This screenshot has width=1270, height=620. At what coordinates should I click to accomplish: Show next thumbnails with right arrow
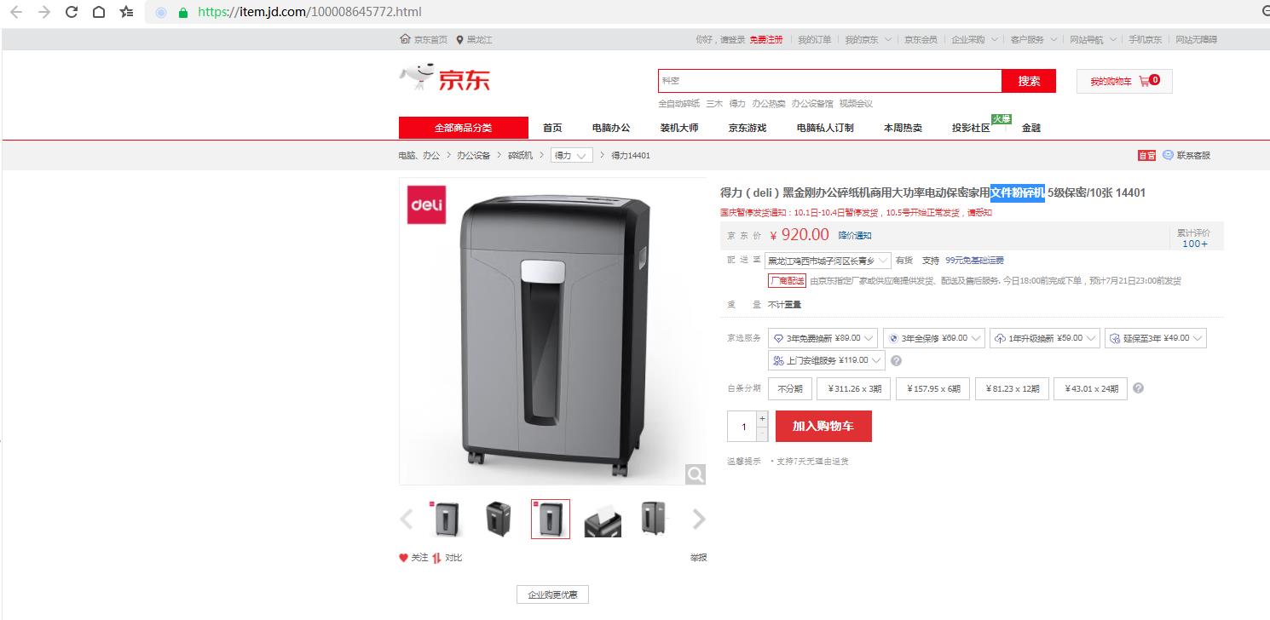[699, 519]
